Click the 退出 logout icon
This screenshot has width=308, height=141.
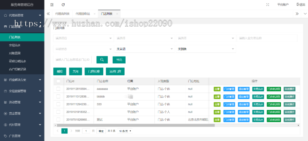click(301, 4)
